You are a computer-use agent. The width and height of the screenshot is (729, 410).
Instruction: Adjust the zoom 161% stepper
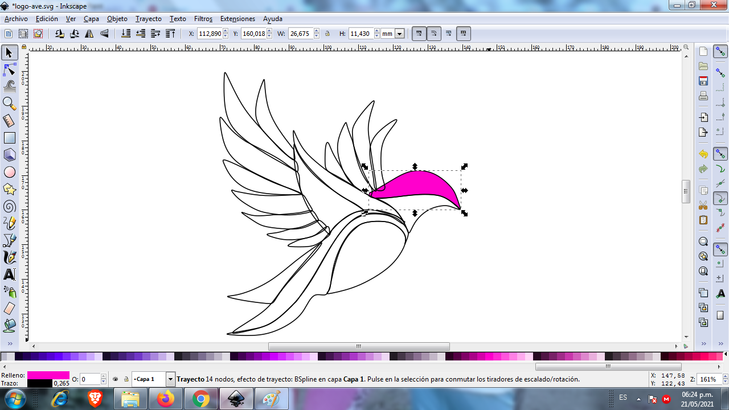(x=724, y=379)
